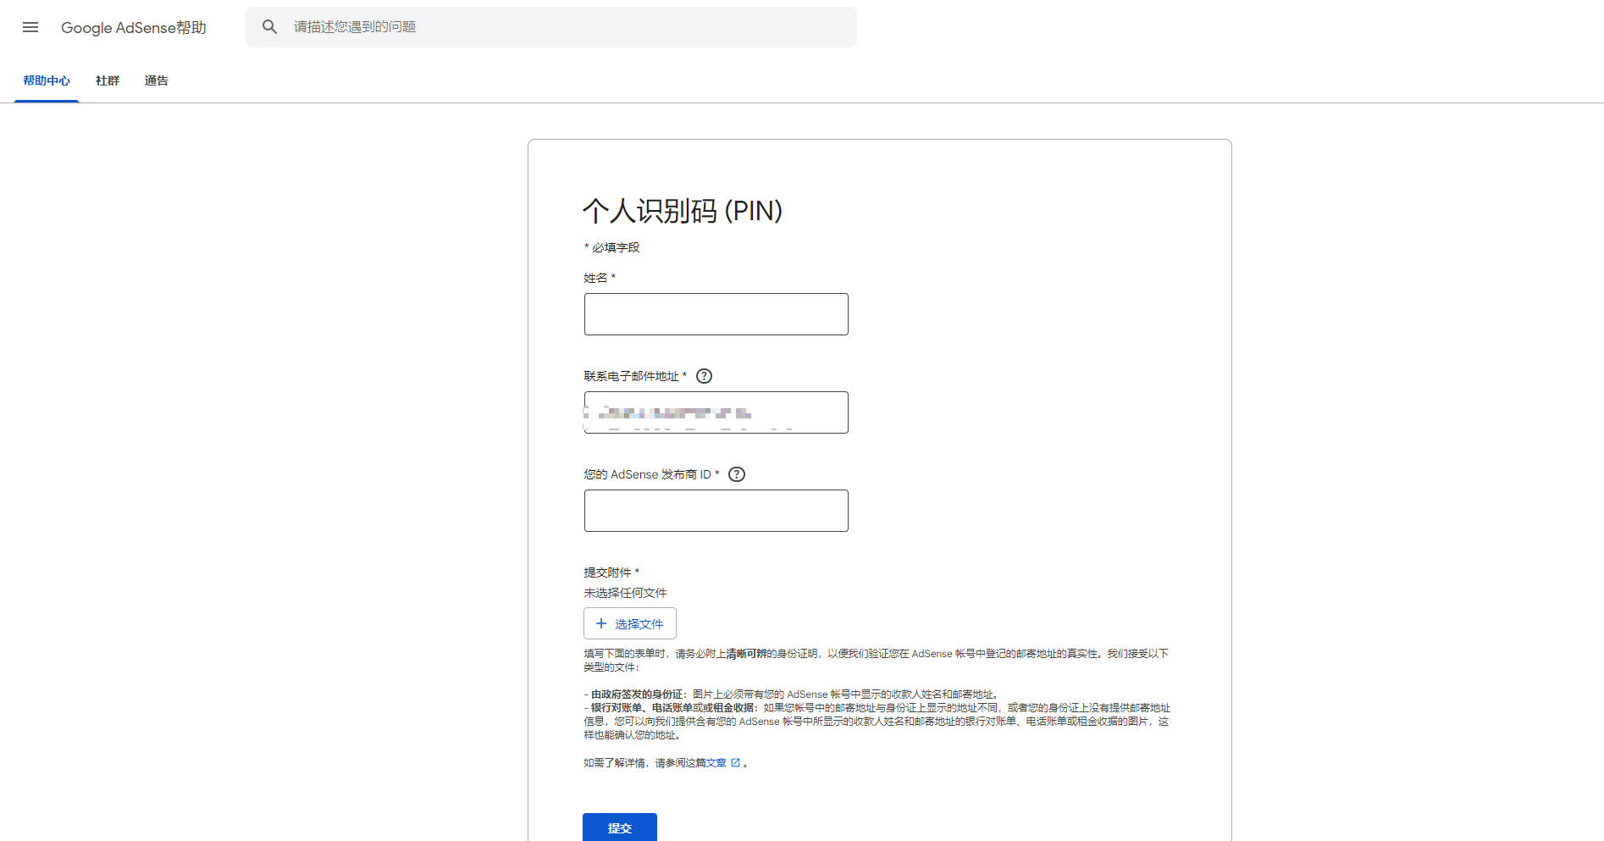Click the 未选择任何文件 status text
This screenshot has width=1604, height=841.
[625, 593]
